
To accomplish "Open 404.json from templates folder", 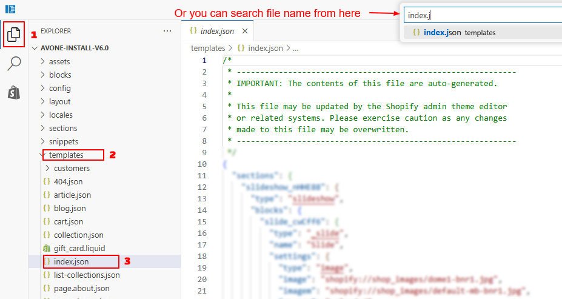I will click(x=68, y=181).
